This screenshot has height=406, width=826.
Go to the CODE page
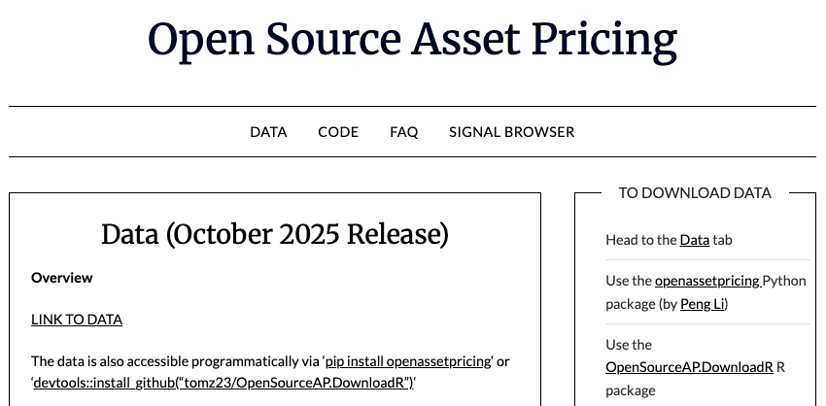tap(338, 132)
